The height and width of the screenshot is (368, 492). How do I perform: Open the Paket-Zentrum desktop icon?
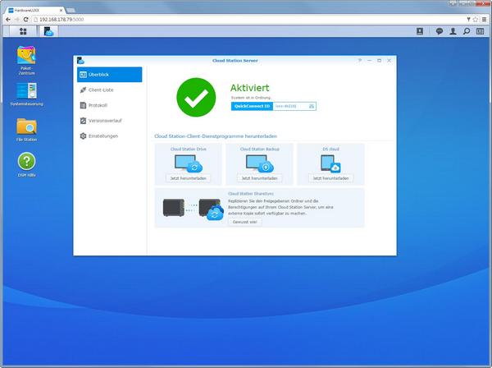click(x=26, y=60)
